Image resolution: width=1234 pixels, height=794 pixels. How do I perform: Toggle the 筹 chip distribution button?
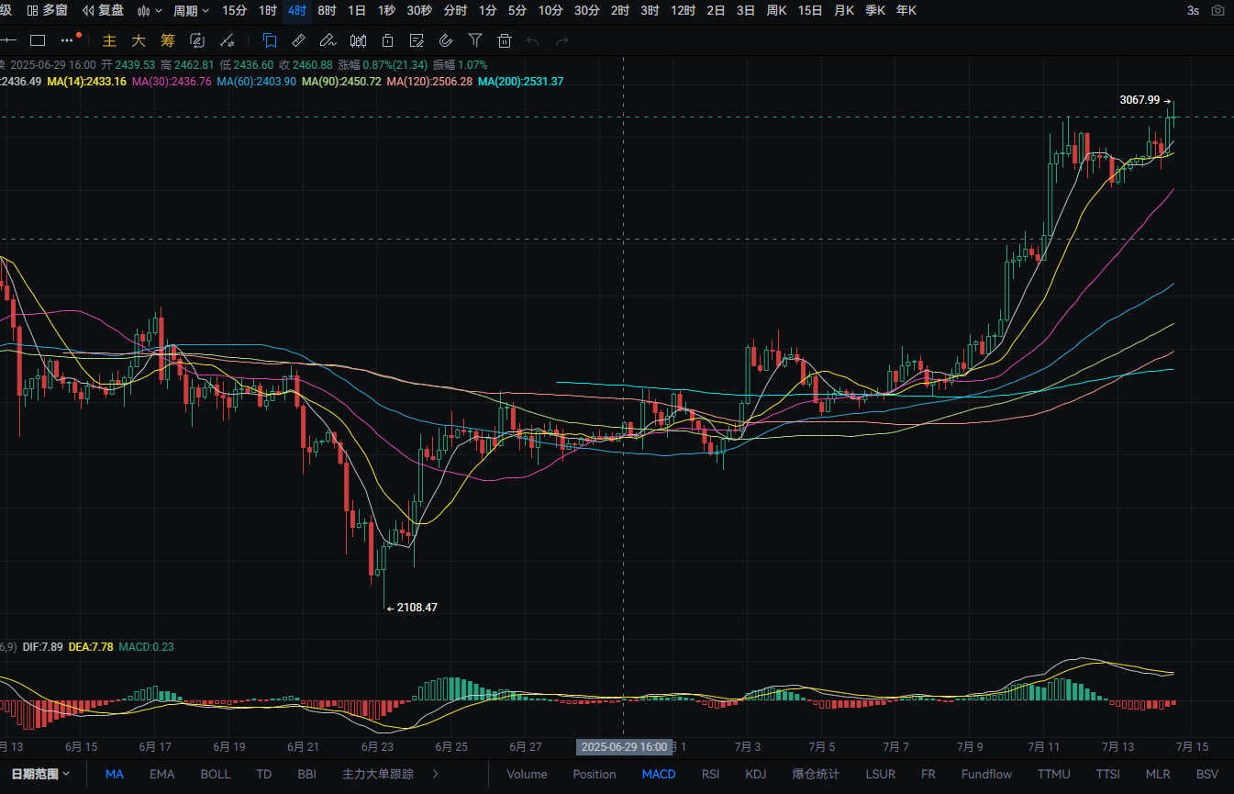point(167,40)
